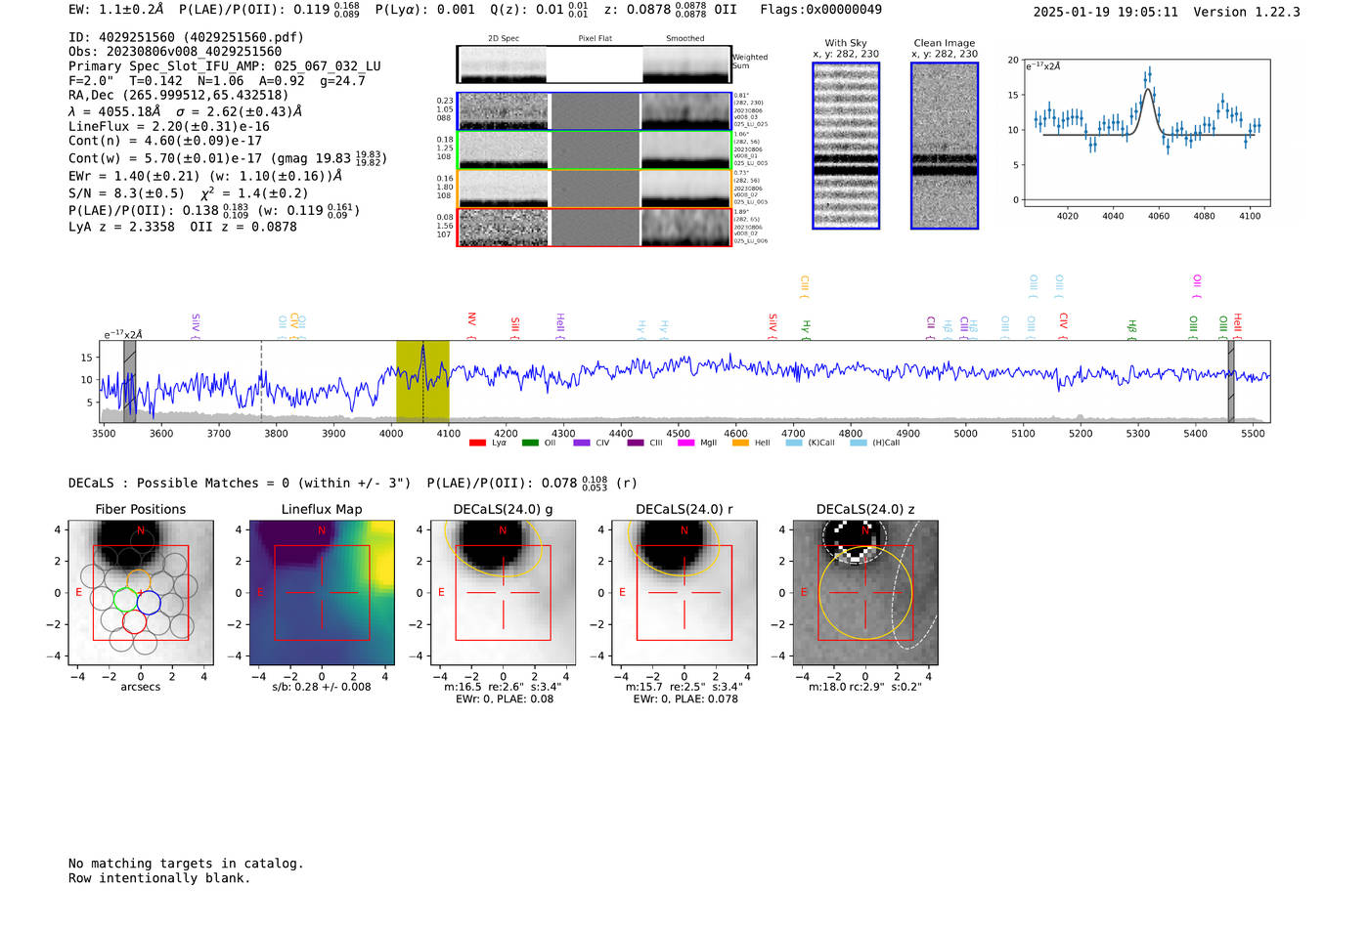Click the orange CIII label above the spectrum
The height and width of the screenshot is (931, 1369).
[805, 286]
